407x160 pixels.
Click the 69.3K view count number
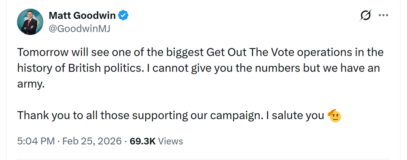pyautogui.click(x=143, y=141)
